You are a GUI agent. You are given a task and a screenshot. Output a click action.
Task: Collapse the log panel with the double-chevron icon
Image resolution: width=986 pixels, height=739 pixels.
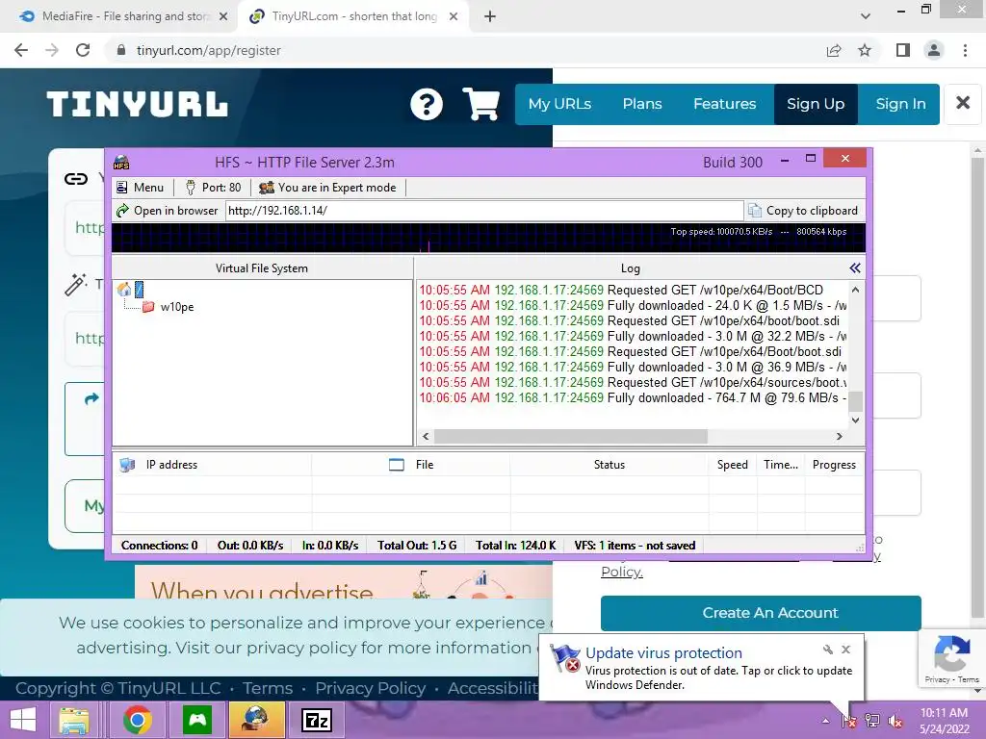(855, 268)
